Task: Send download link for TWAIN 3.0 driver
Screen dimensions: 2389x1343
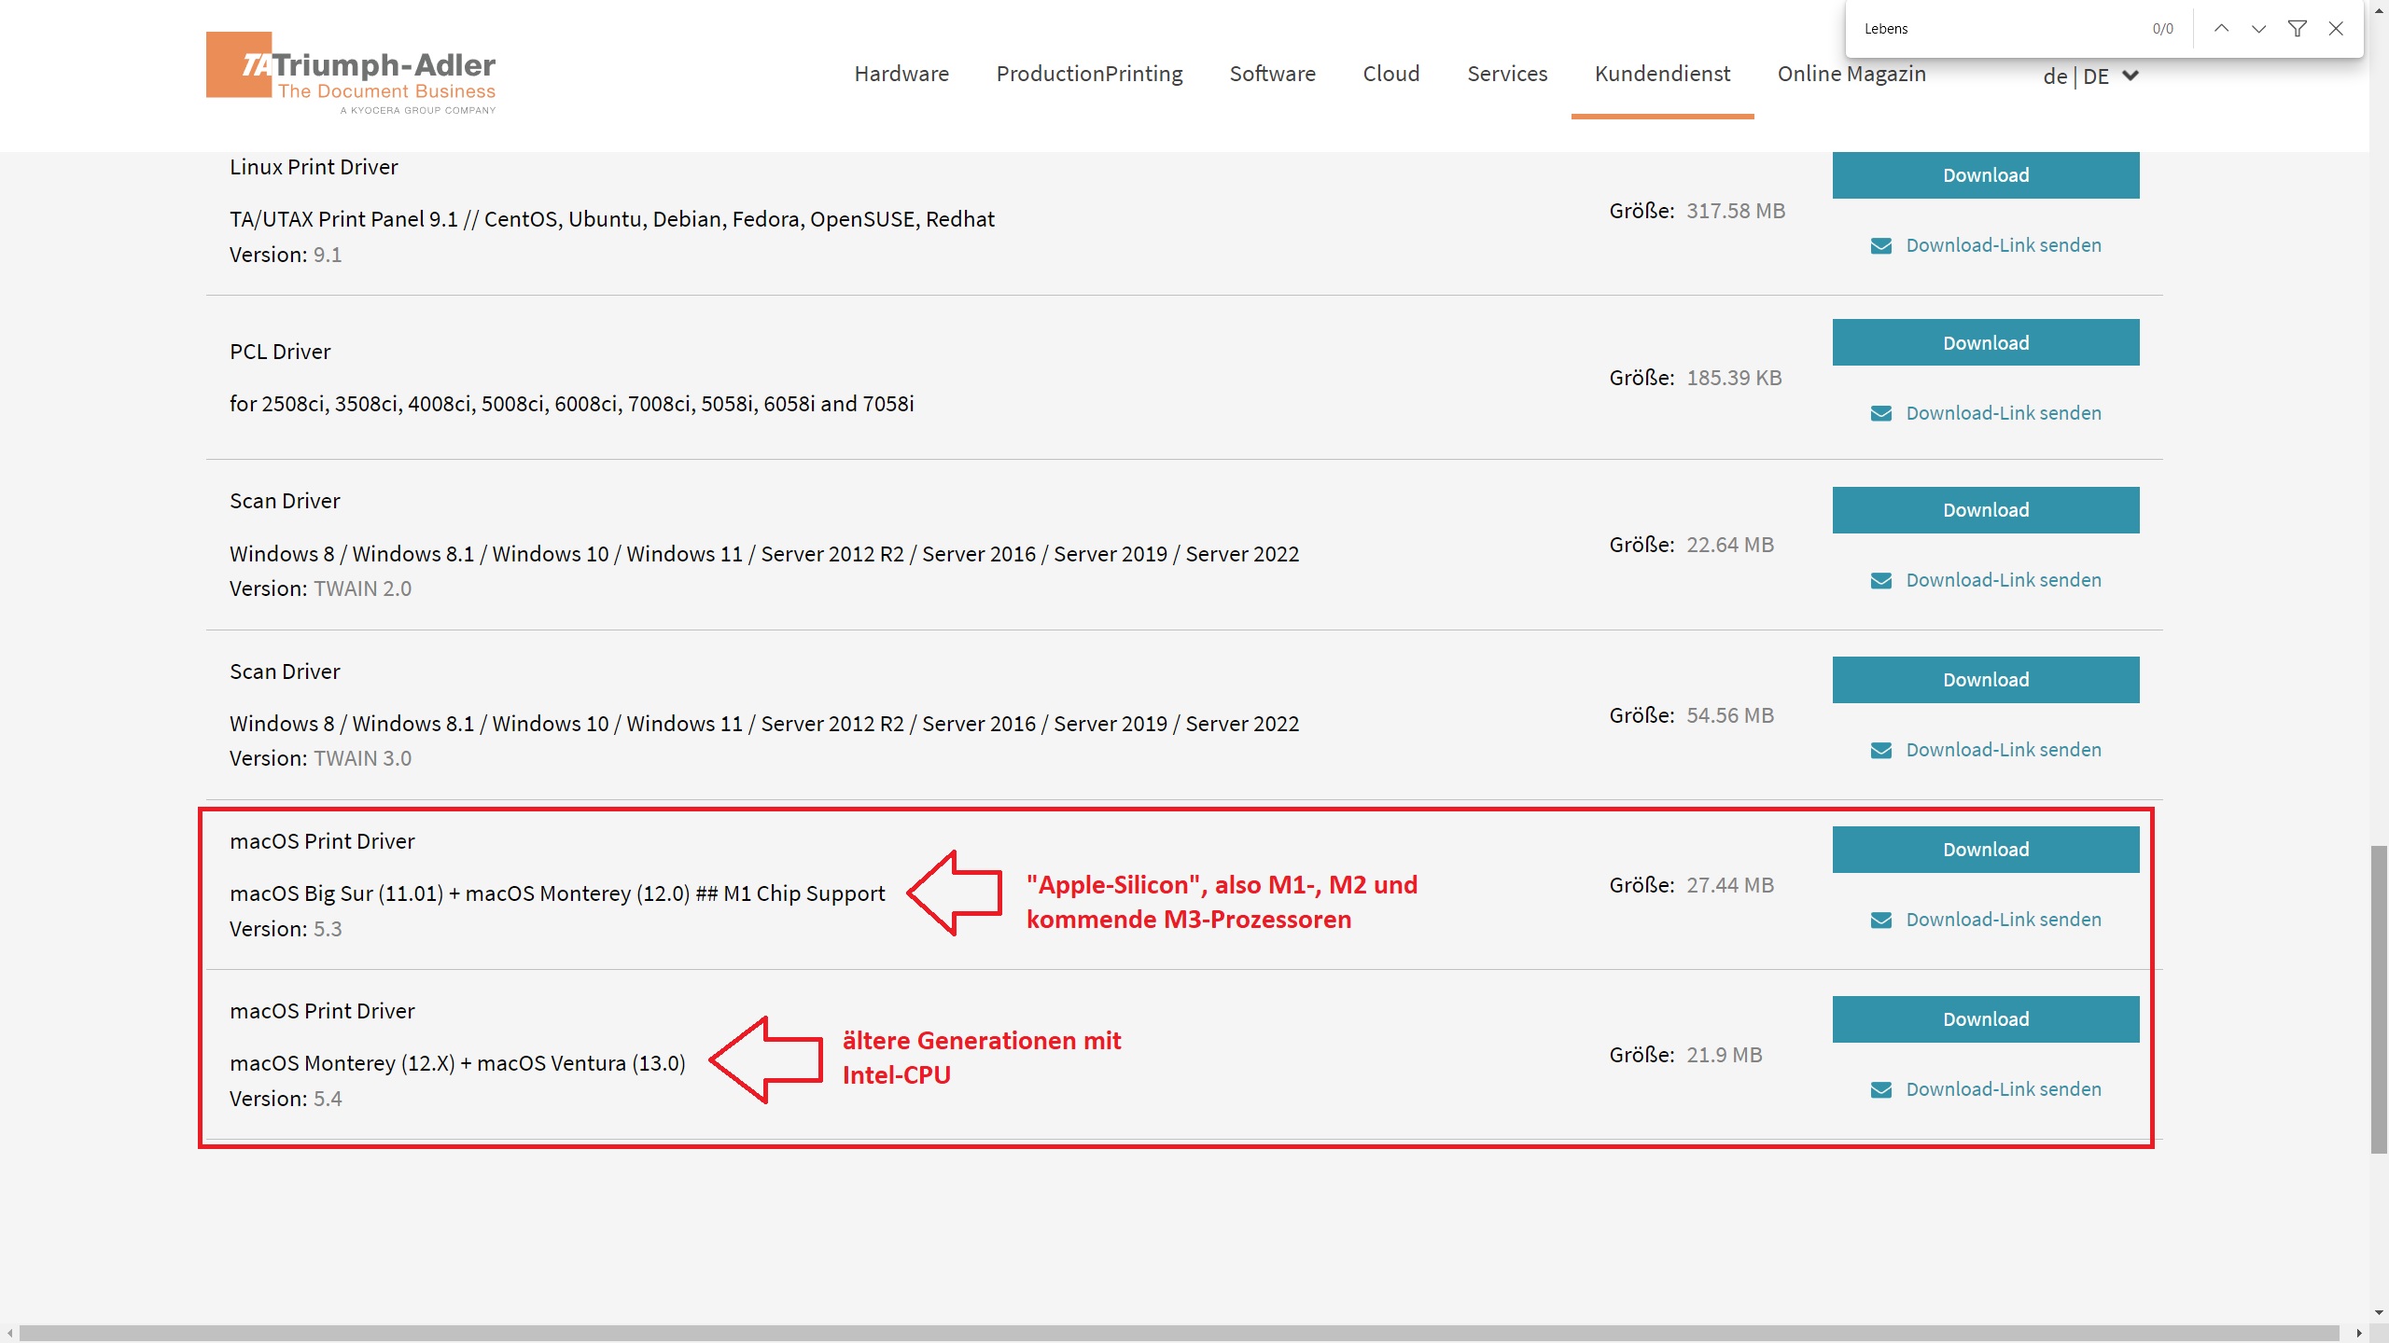Action: (x=2004, y=750)
